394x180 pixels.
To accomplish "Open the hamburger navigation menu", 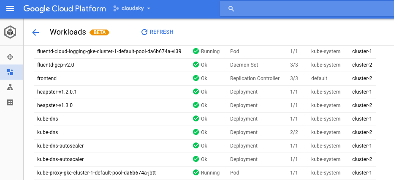I will 10,9.
